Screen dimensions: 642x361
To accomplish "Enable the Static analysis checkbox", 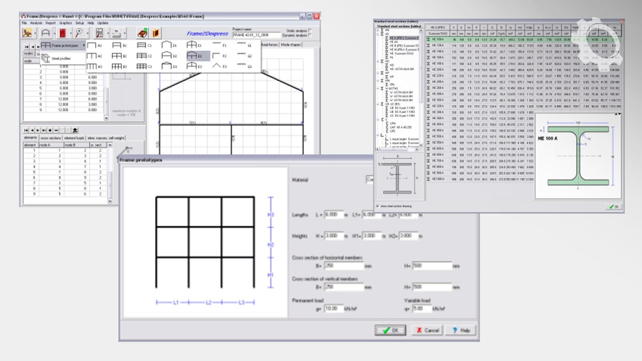I will click(x=310, y=31).
